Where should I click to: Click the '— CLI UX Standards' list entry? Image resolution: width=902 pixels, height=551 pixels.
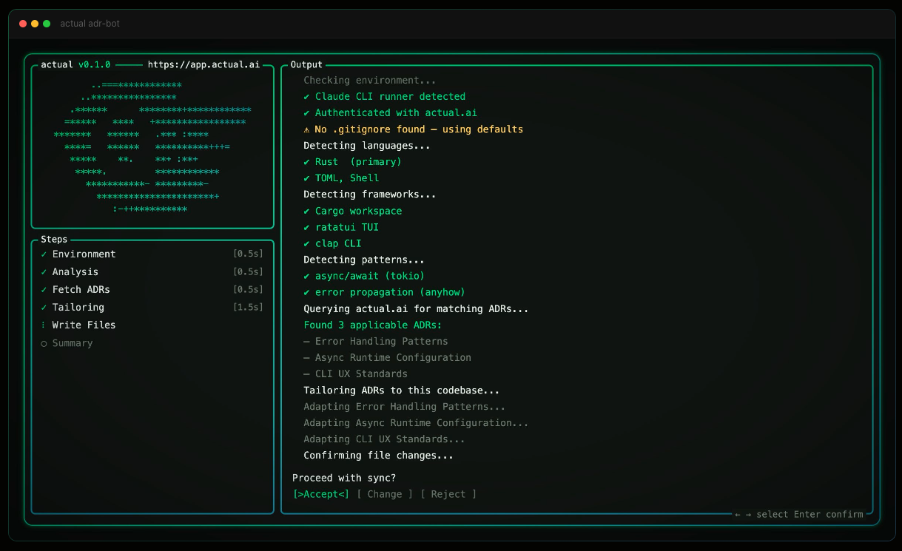click(355, 373)
